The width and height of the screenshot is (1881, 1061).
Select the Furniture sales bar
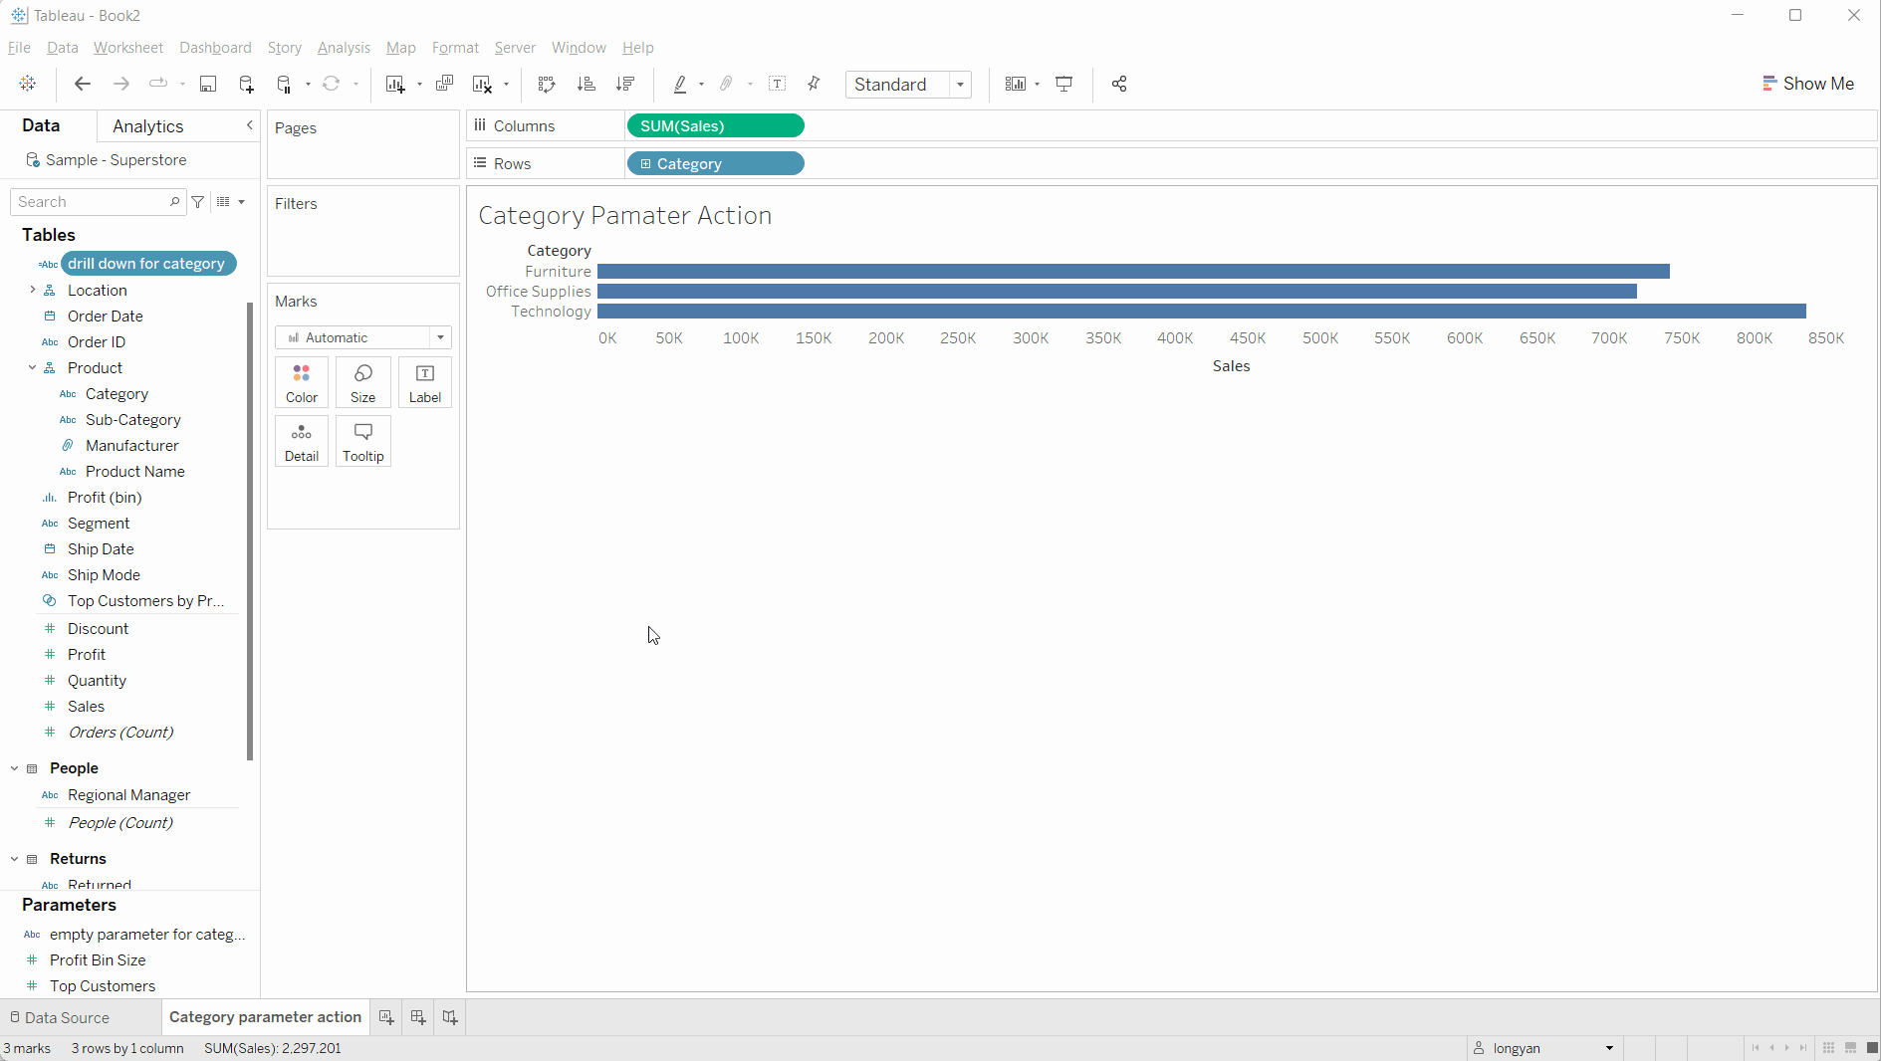[1133, 272]
